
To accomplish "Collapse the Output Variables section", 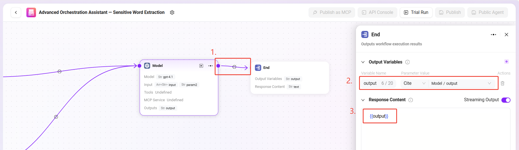I will (x=363, y=62).
